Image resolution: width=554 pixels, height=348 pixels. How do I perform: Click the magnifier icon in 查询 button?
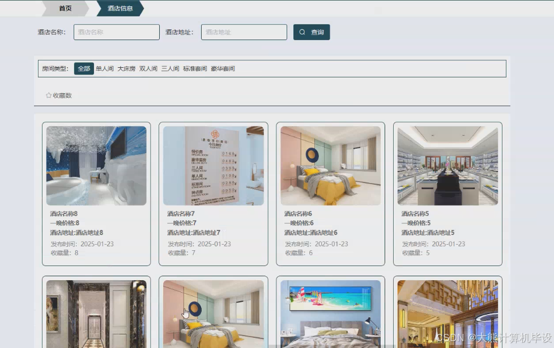coord(302,32)
